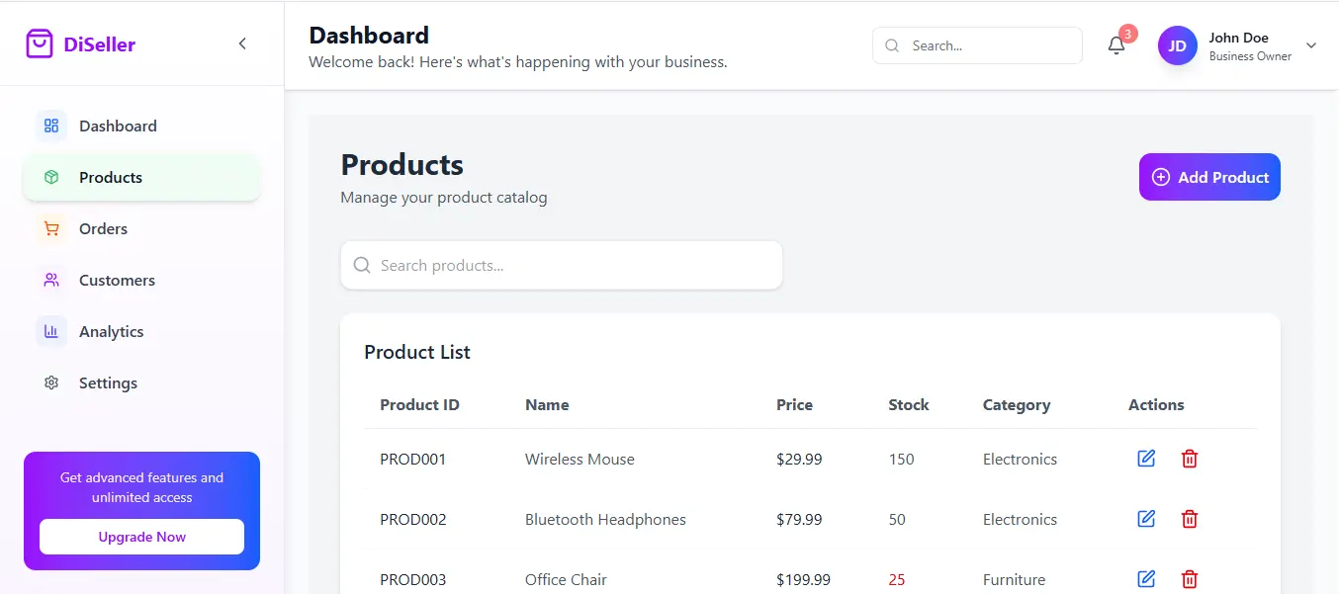The width and height of the screenshot is (1339, 594).
Task: Click the DiSeller shopping bag logo
Action: pyautogui.click(x=40, y=42)
